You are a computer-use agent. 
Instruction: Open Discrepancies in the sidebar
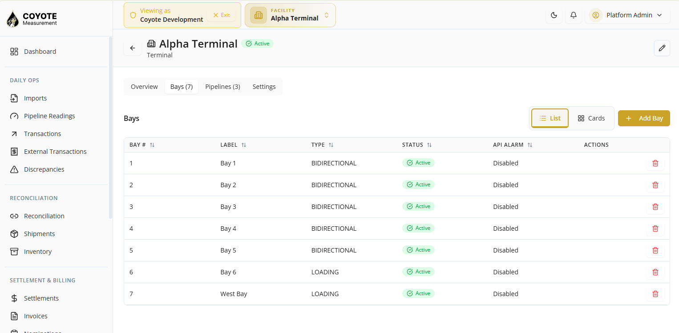56,169
